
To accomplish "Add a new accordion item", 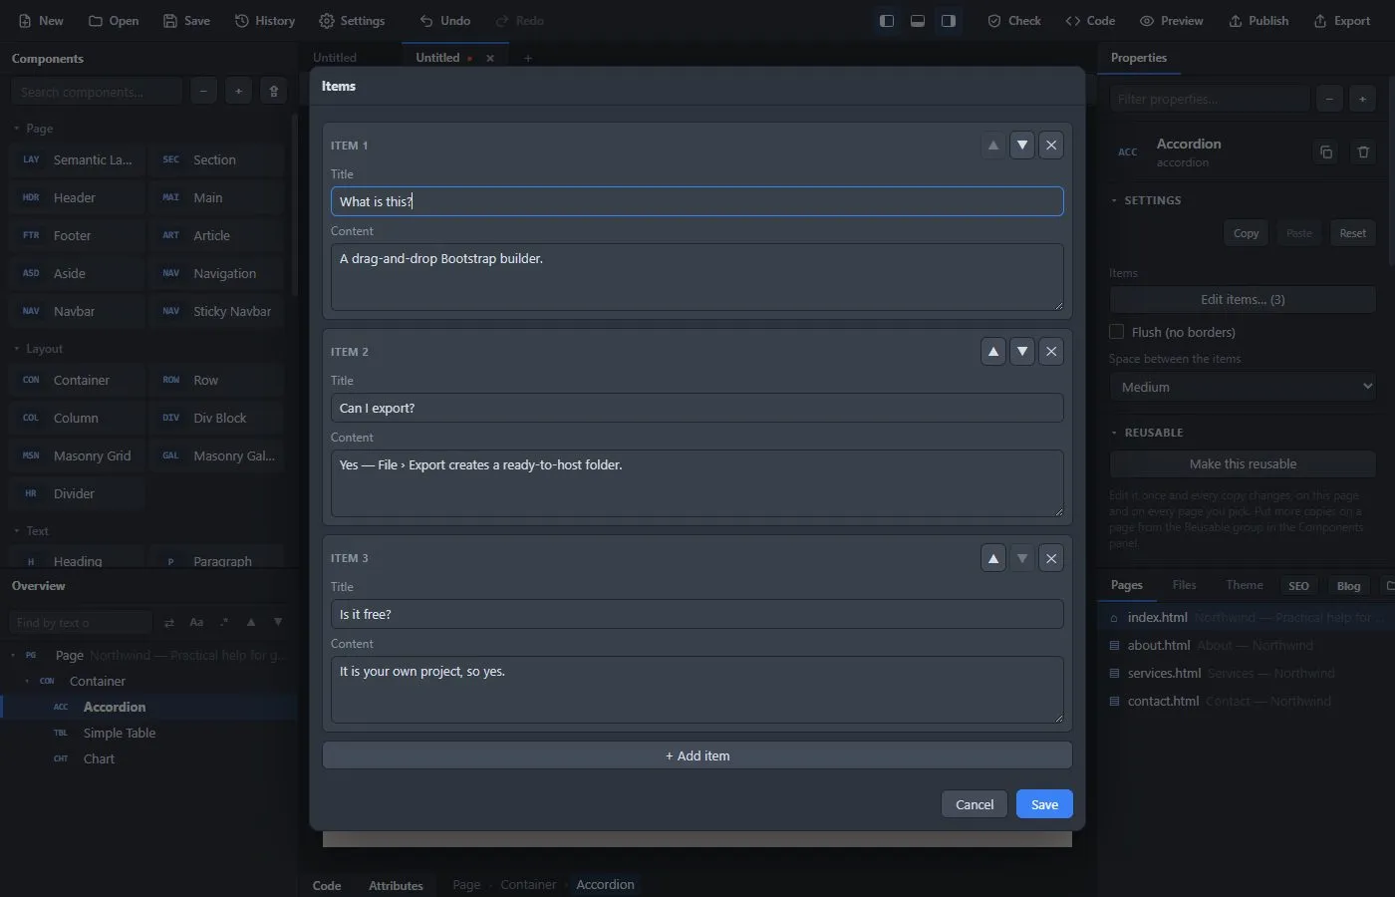I will click(697, 755).
